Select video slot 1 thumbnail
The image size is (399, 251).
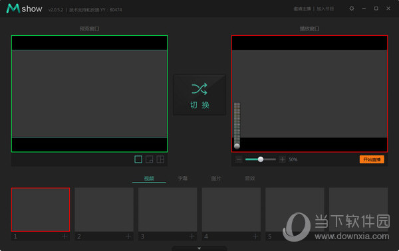pyautogui.click(x=41, y=210)
